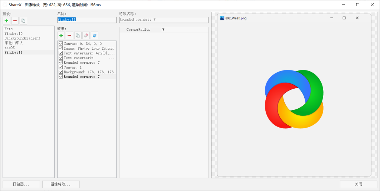The height and width of the screenshot is (191, 380).
Task: Add a new preset with green plus
Action: coord(6,21)
